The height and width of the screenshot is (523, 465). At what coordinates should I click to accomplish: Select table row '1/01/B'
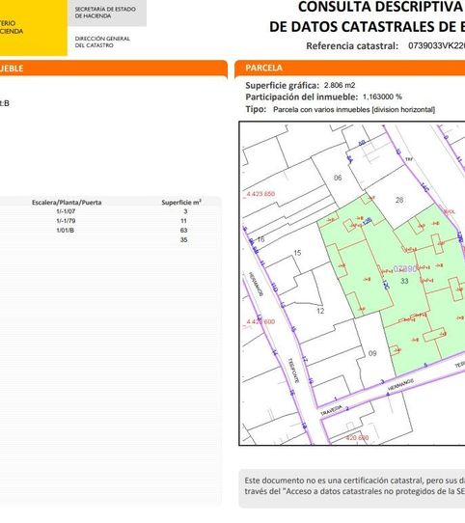point(110,231)
